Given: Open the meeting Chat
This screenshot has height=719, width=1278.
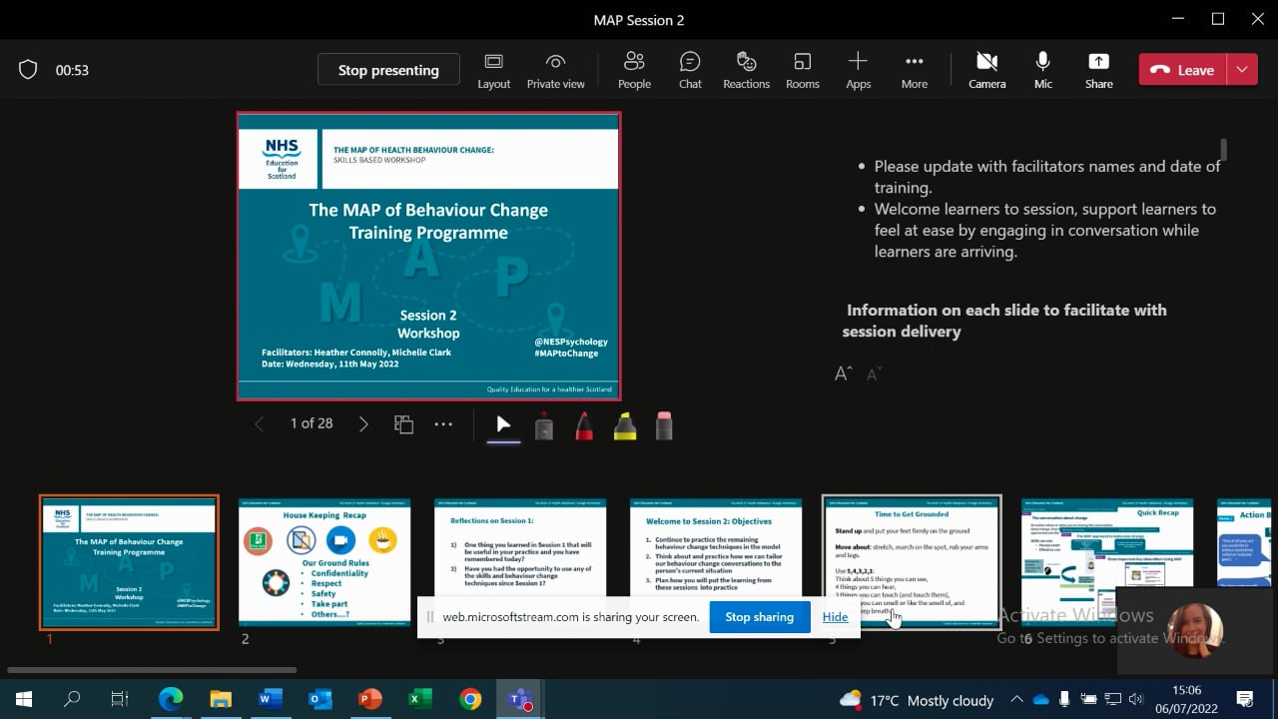Looking at the screenshot, I should click(690, 70).
